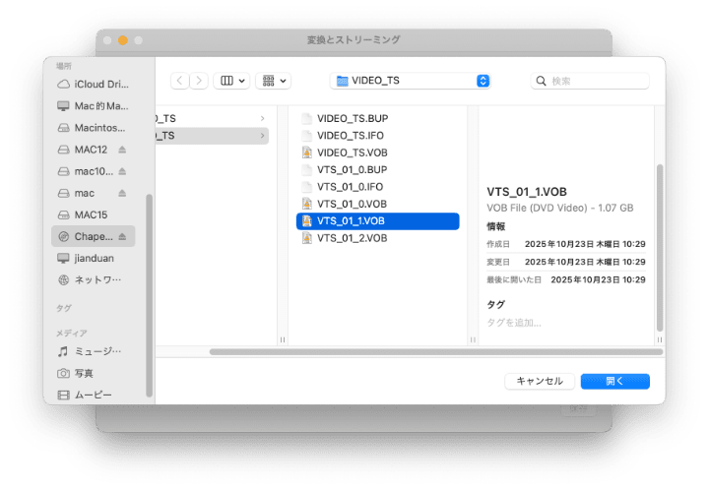Screen dimensions: 709x489
Task: Click the 作成日 date value
Action: pyautogui.click(x=585, y=244)
